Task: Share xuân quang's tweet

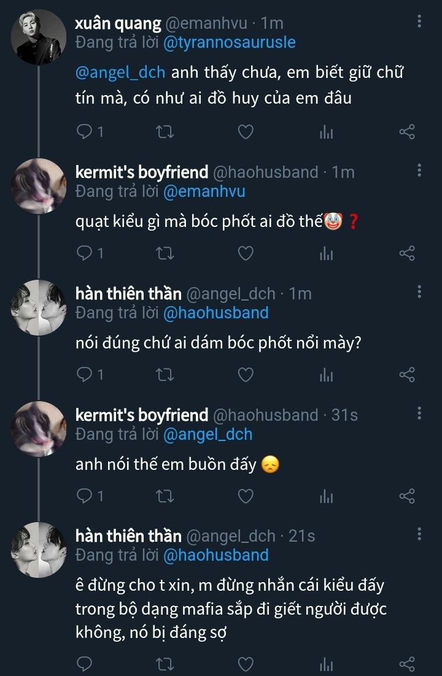Action: coord(407,131)
